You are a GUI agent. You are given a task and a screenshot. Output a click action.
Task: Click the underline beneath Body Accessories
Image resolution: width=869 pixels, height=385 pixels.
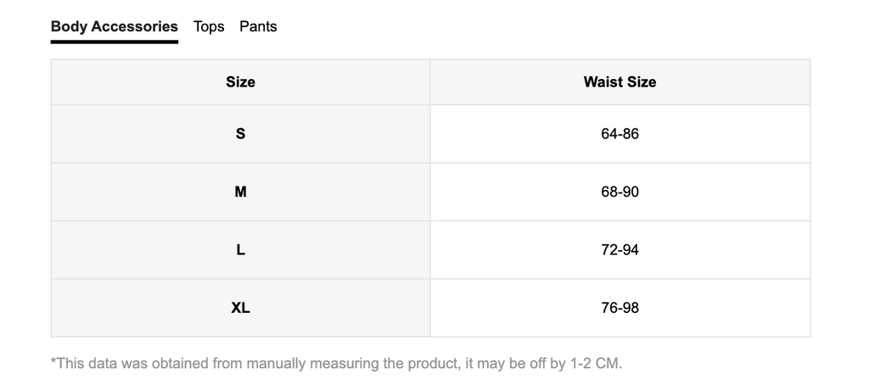point(115,42)
